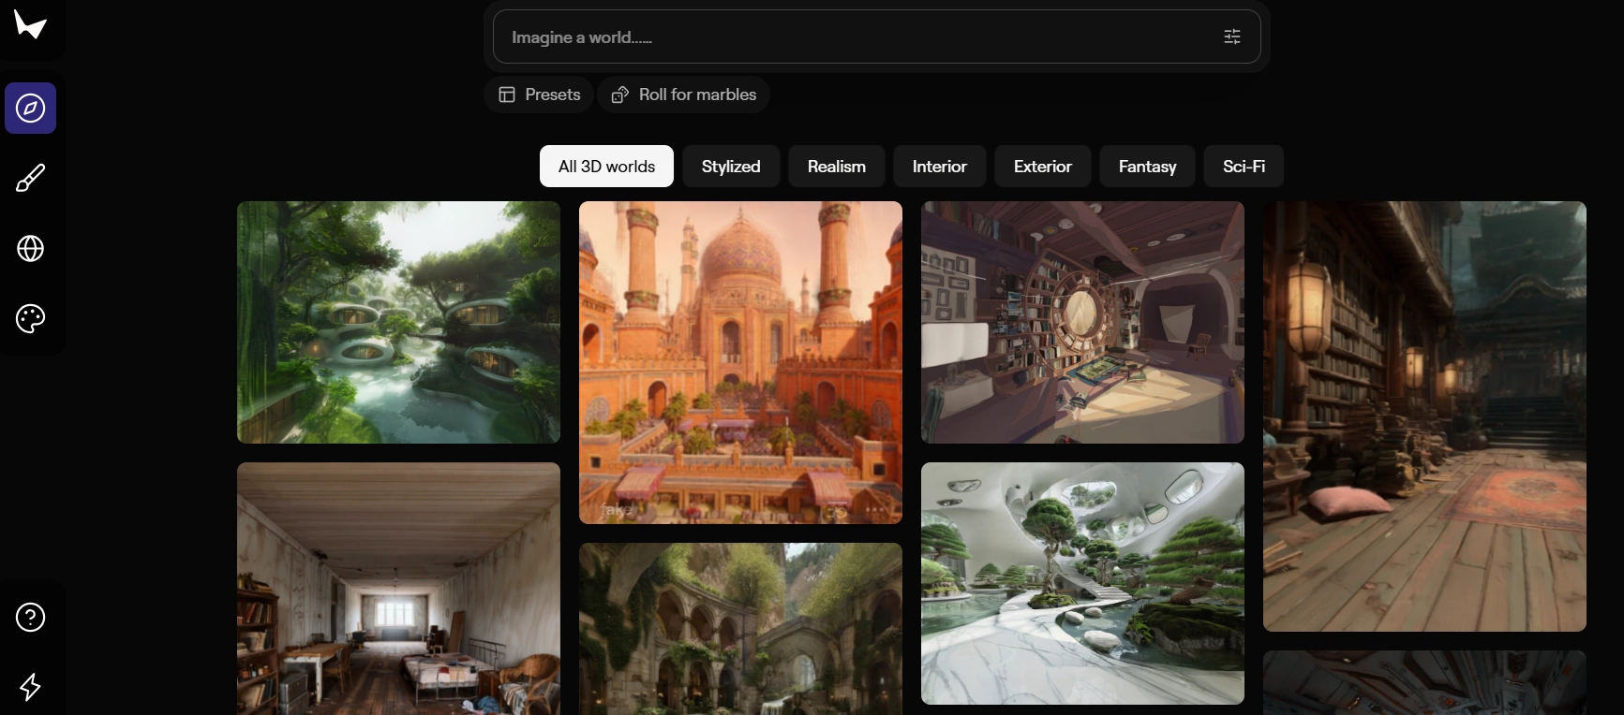Click Roll for marbles button
The height and width of the screenshot is (715, 1624).
(684, 95)
